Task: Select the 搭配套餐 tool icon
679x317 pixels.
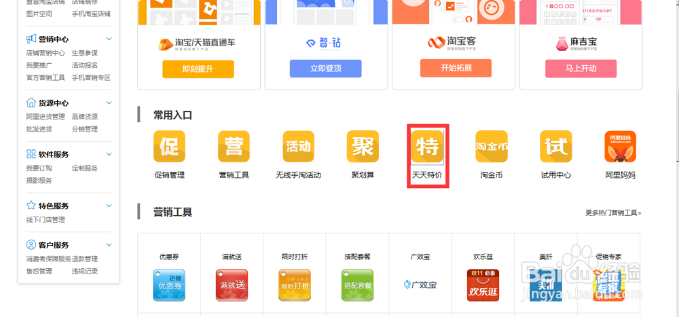Action: click(357, 285)
